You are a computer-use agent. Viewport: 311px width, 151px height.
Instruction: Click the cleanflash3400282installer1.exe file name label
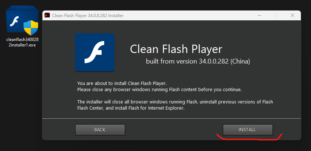22,42
